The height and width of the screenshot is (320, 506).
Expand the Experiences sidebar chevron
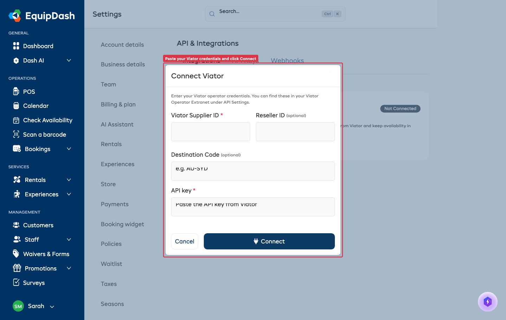[x=69, y=194]
